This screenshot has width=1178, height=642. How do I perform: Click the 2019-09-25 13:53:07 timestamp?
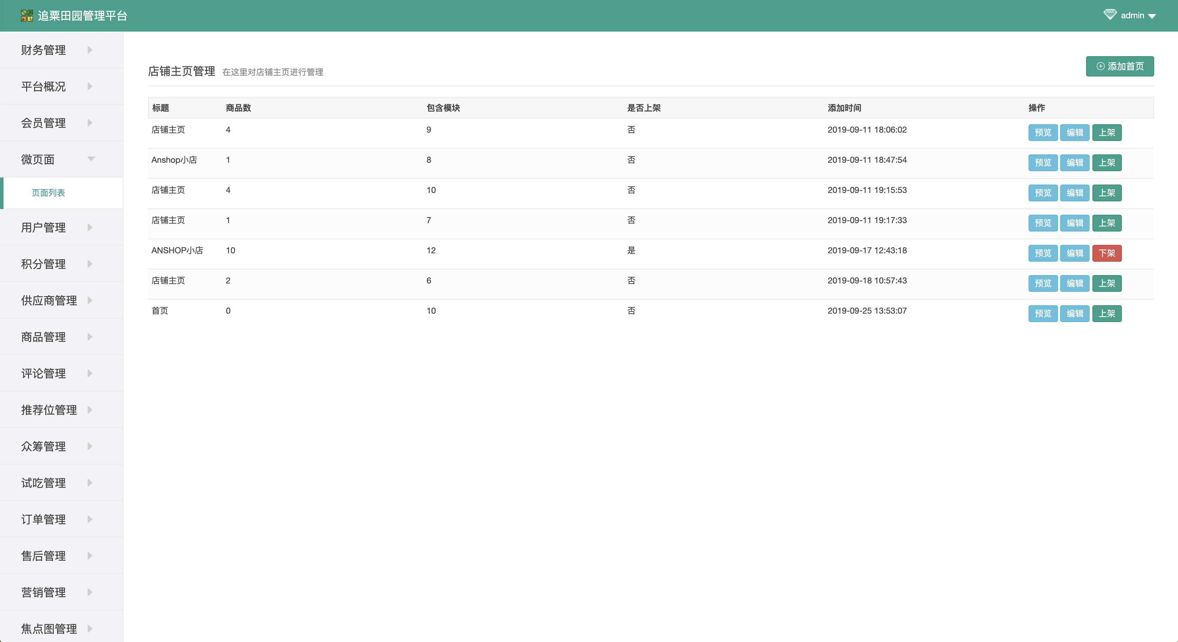[867, 311]
